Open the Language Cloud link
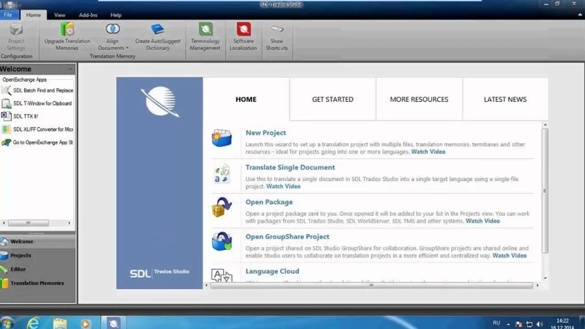This screenshot has width=585, height=329. (272, 271)
